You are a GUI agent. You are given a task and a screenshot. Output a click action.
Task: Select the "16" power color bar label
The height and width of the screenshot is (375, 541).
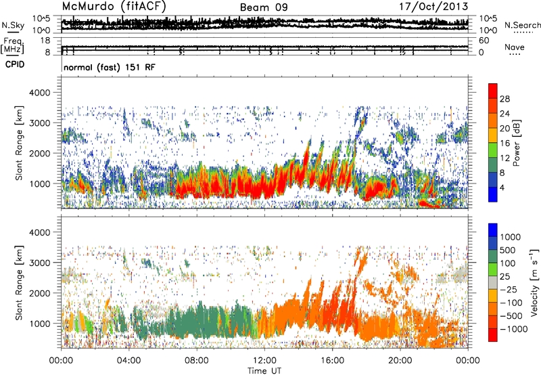504,144
